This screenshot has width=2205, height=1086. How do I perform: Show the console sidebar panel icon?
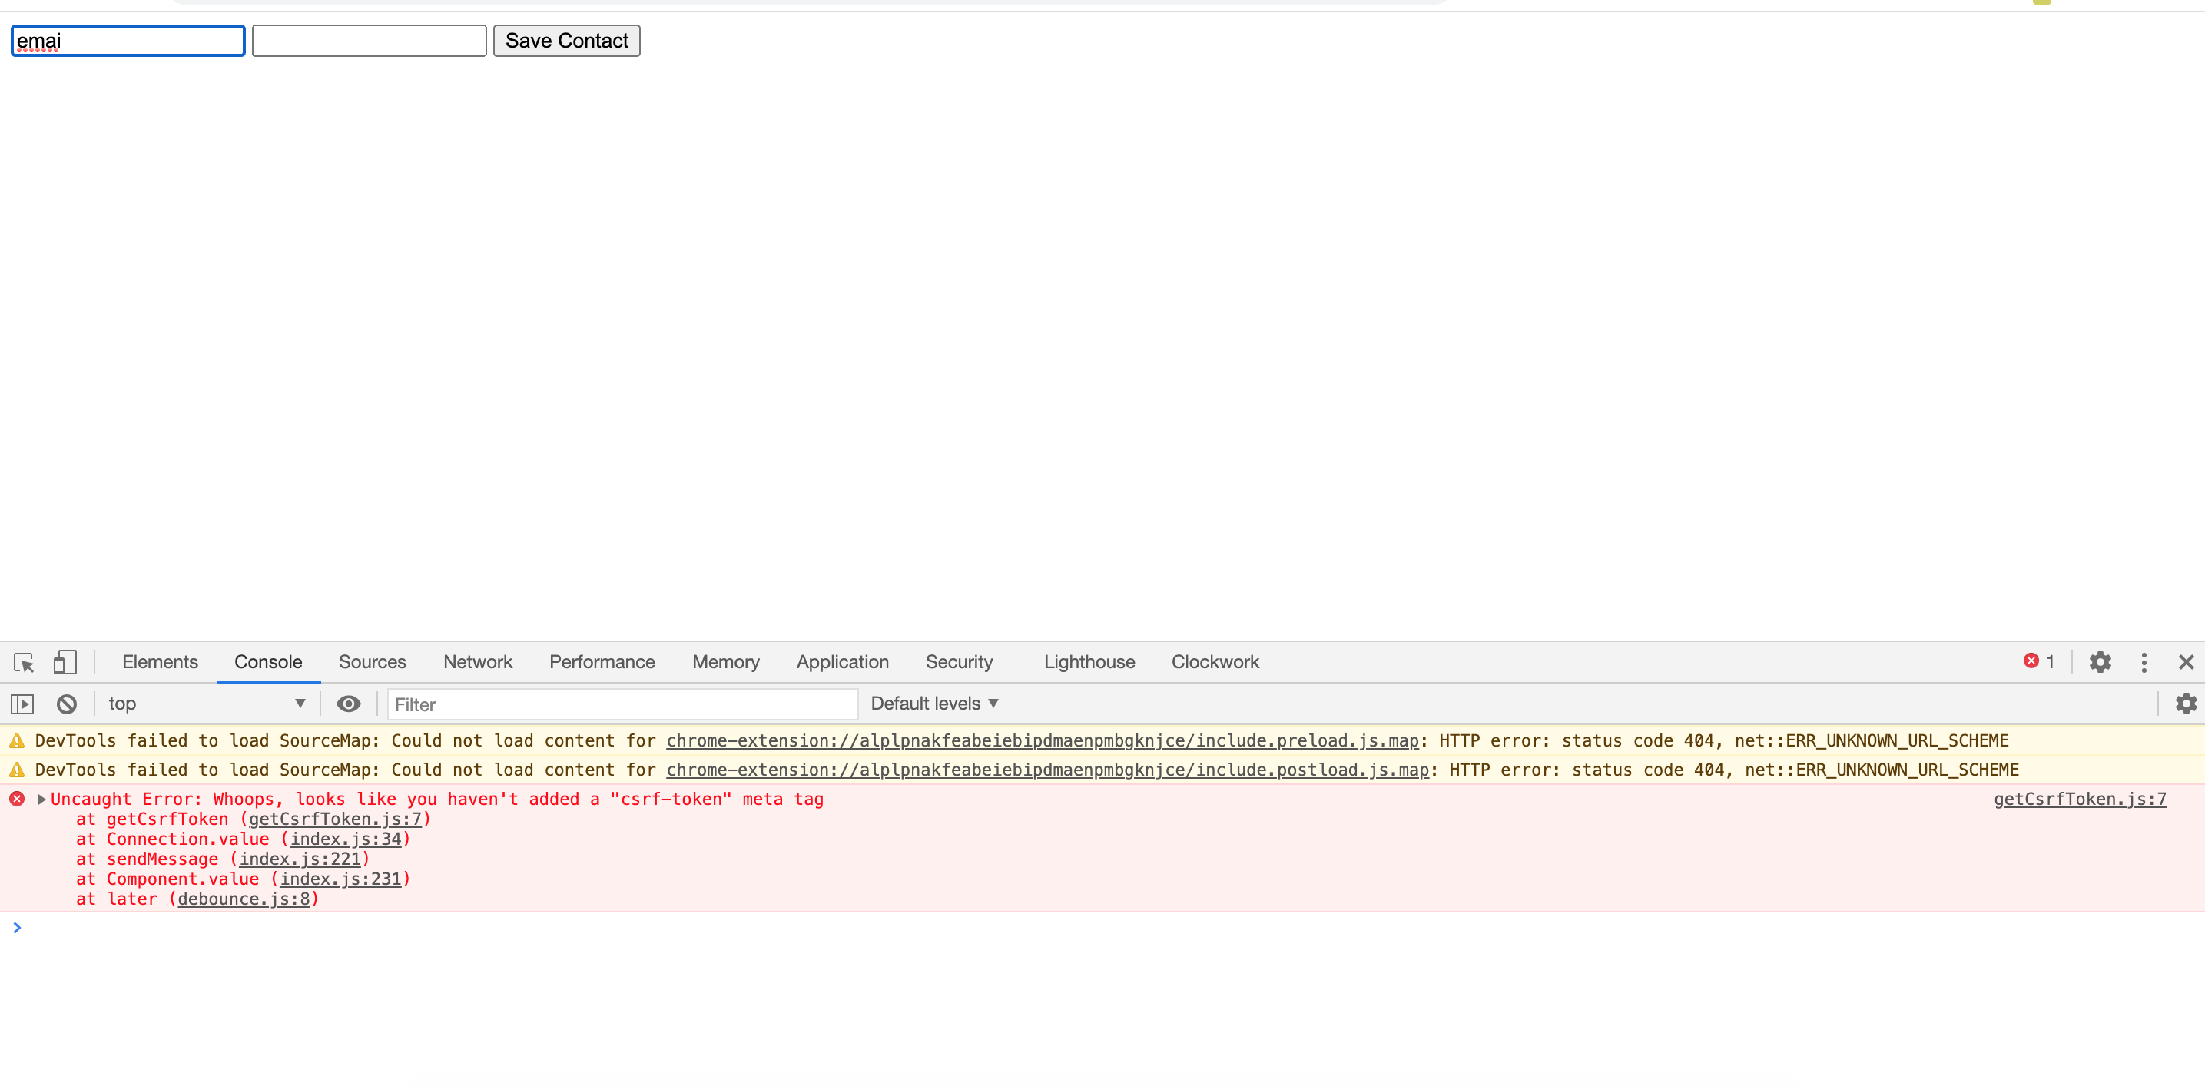click(x=22, y=704)
